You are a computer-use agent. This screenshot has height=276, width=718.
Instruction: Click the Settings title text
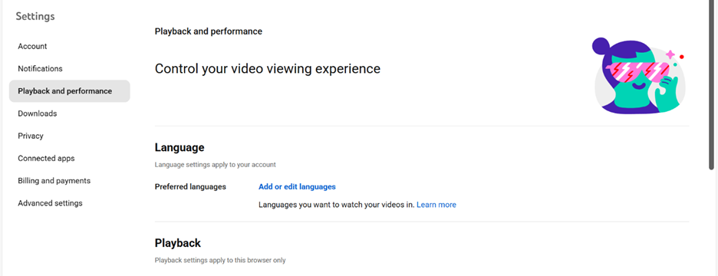pyautogui.click(x=35, y=16)
